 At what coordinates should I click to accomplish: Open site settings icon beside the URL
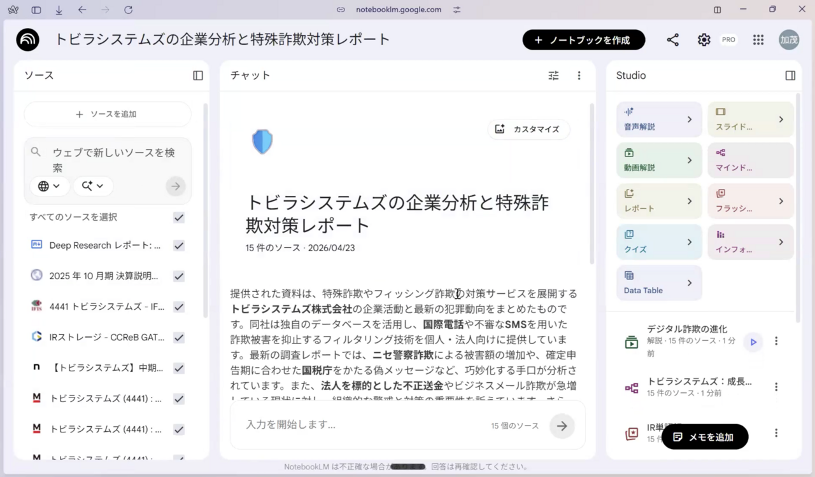click(x=457, y=10)
